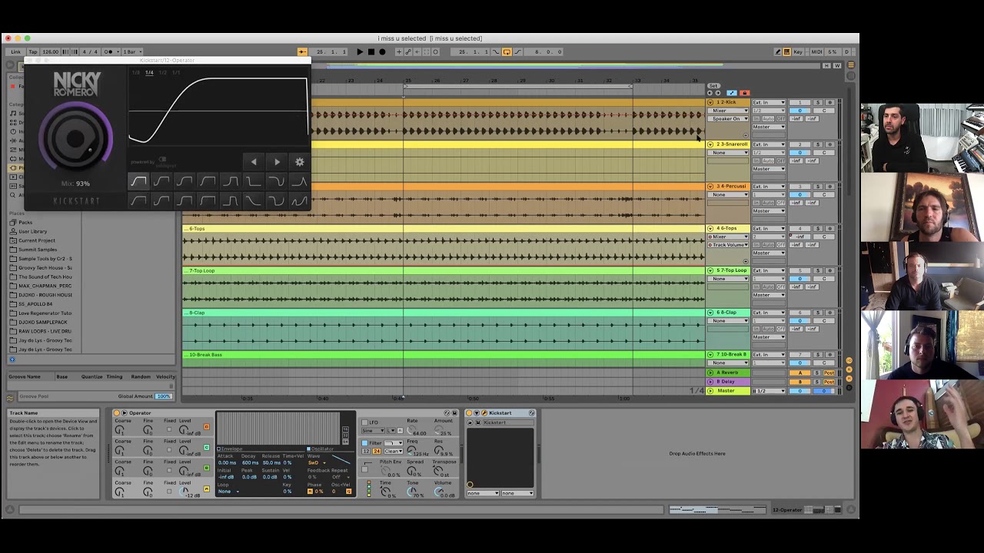Click the Tap tempo button
The width and height of the screenshot is (984, 553).
[33, 52]
